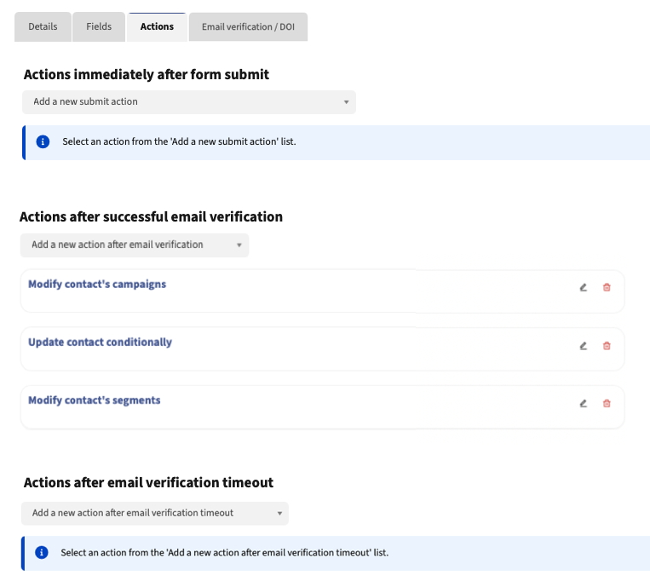Viewport: 650px width, 587px height.
Task: Click the 'Update contact conditionally' title
Action: point(100,342)
